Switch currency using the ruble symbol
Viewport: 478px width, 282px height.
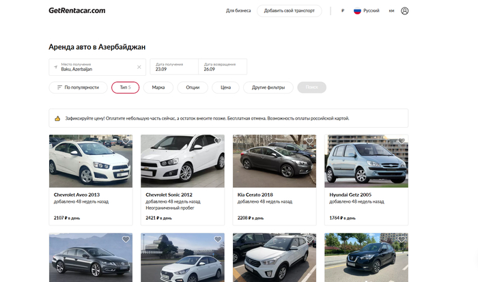342,11
